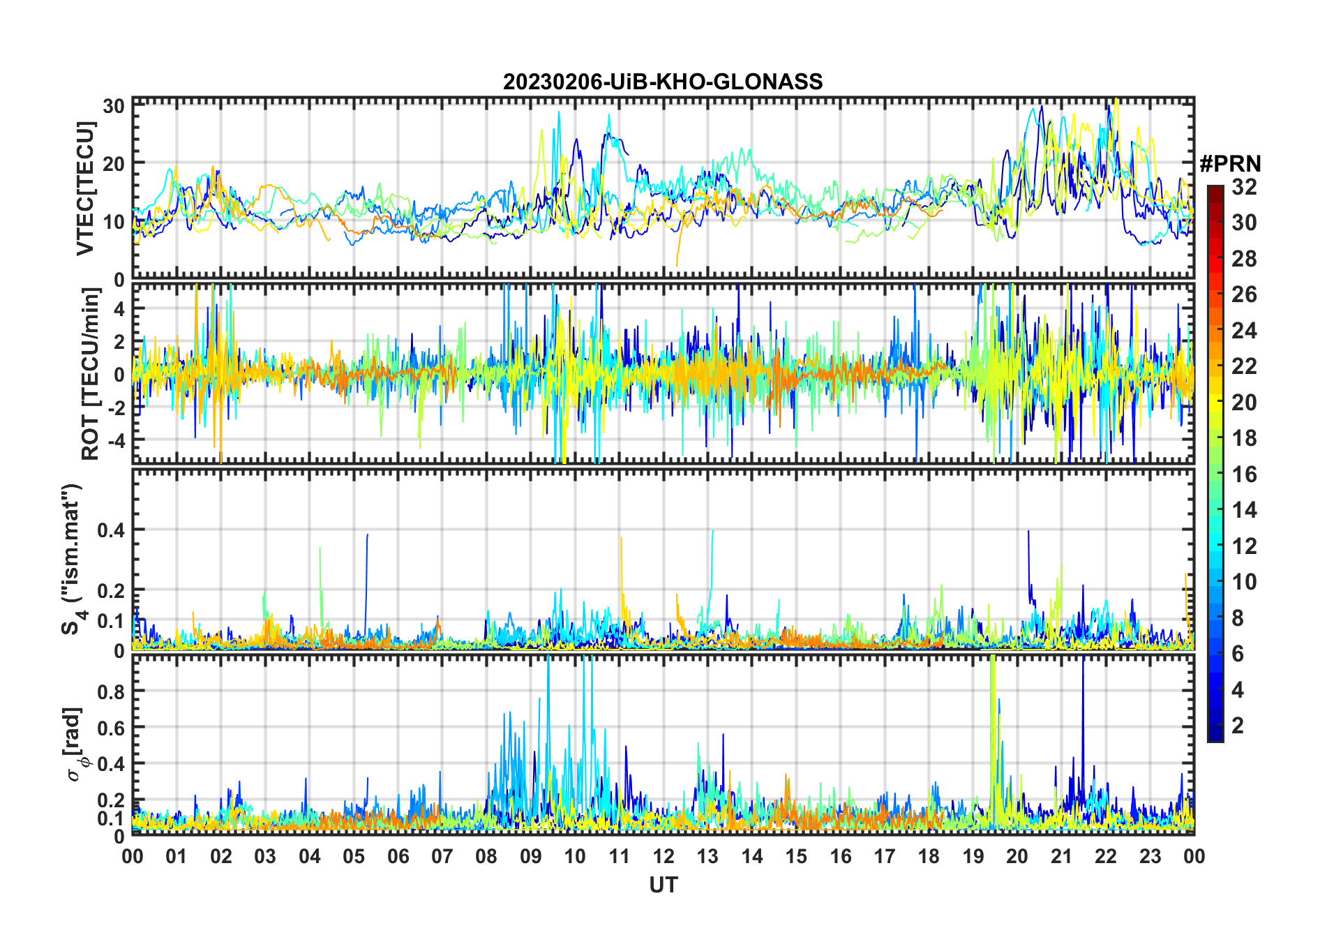The width and height of the screenshot is (1327, 928).
Task: Click UT axis hour label 17
Action: click(x=885, y=856)
